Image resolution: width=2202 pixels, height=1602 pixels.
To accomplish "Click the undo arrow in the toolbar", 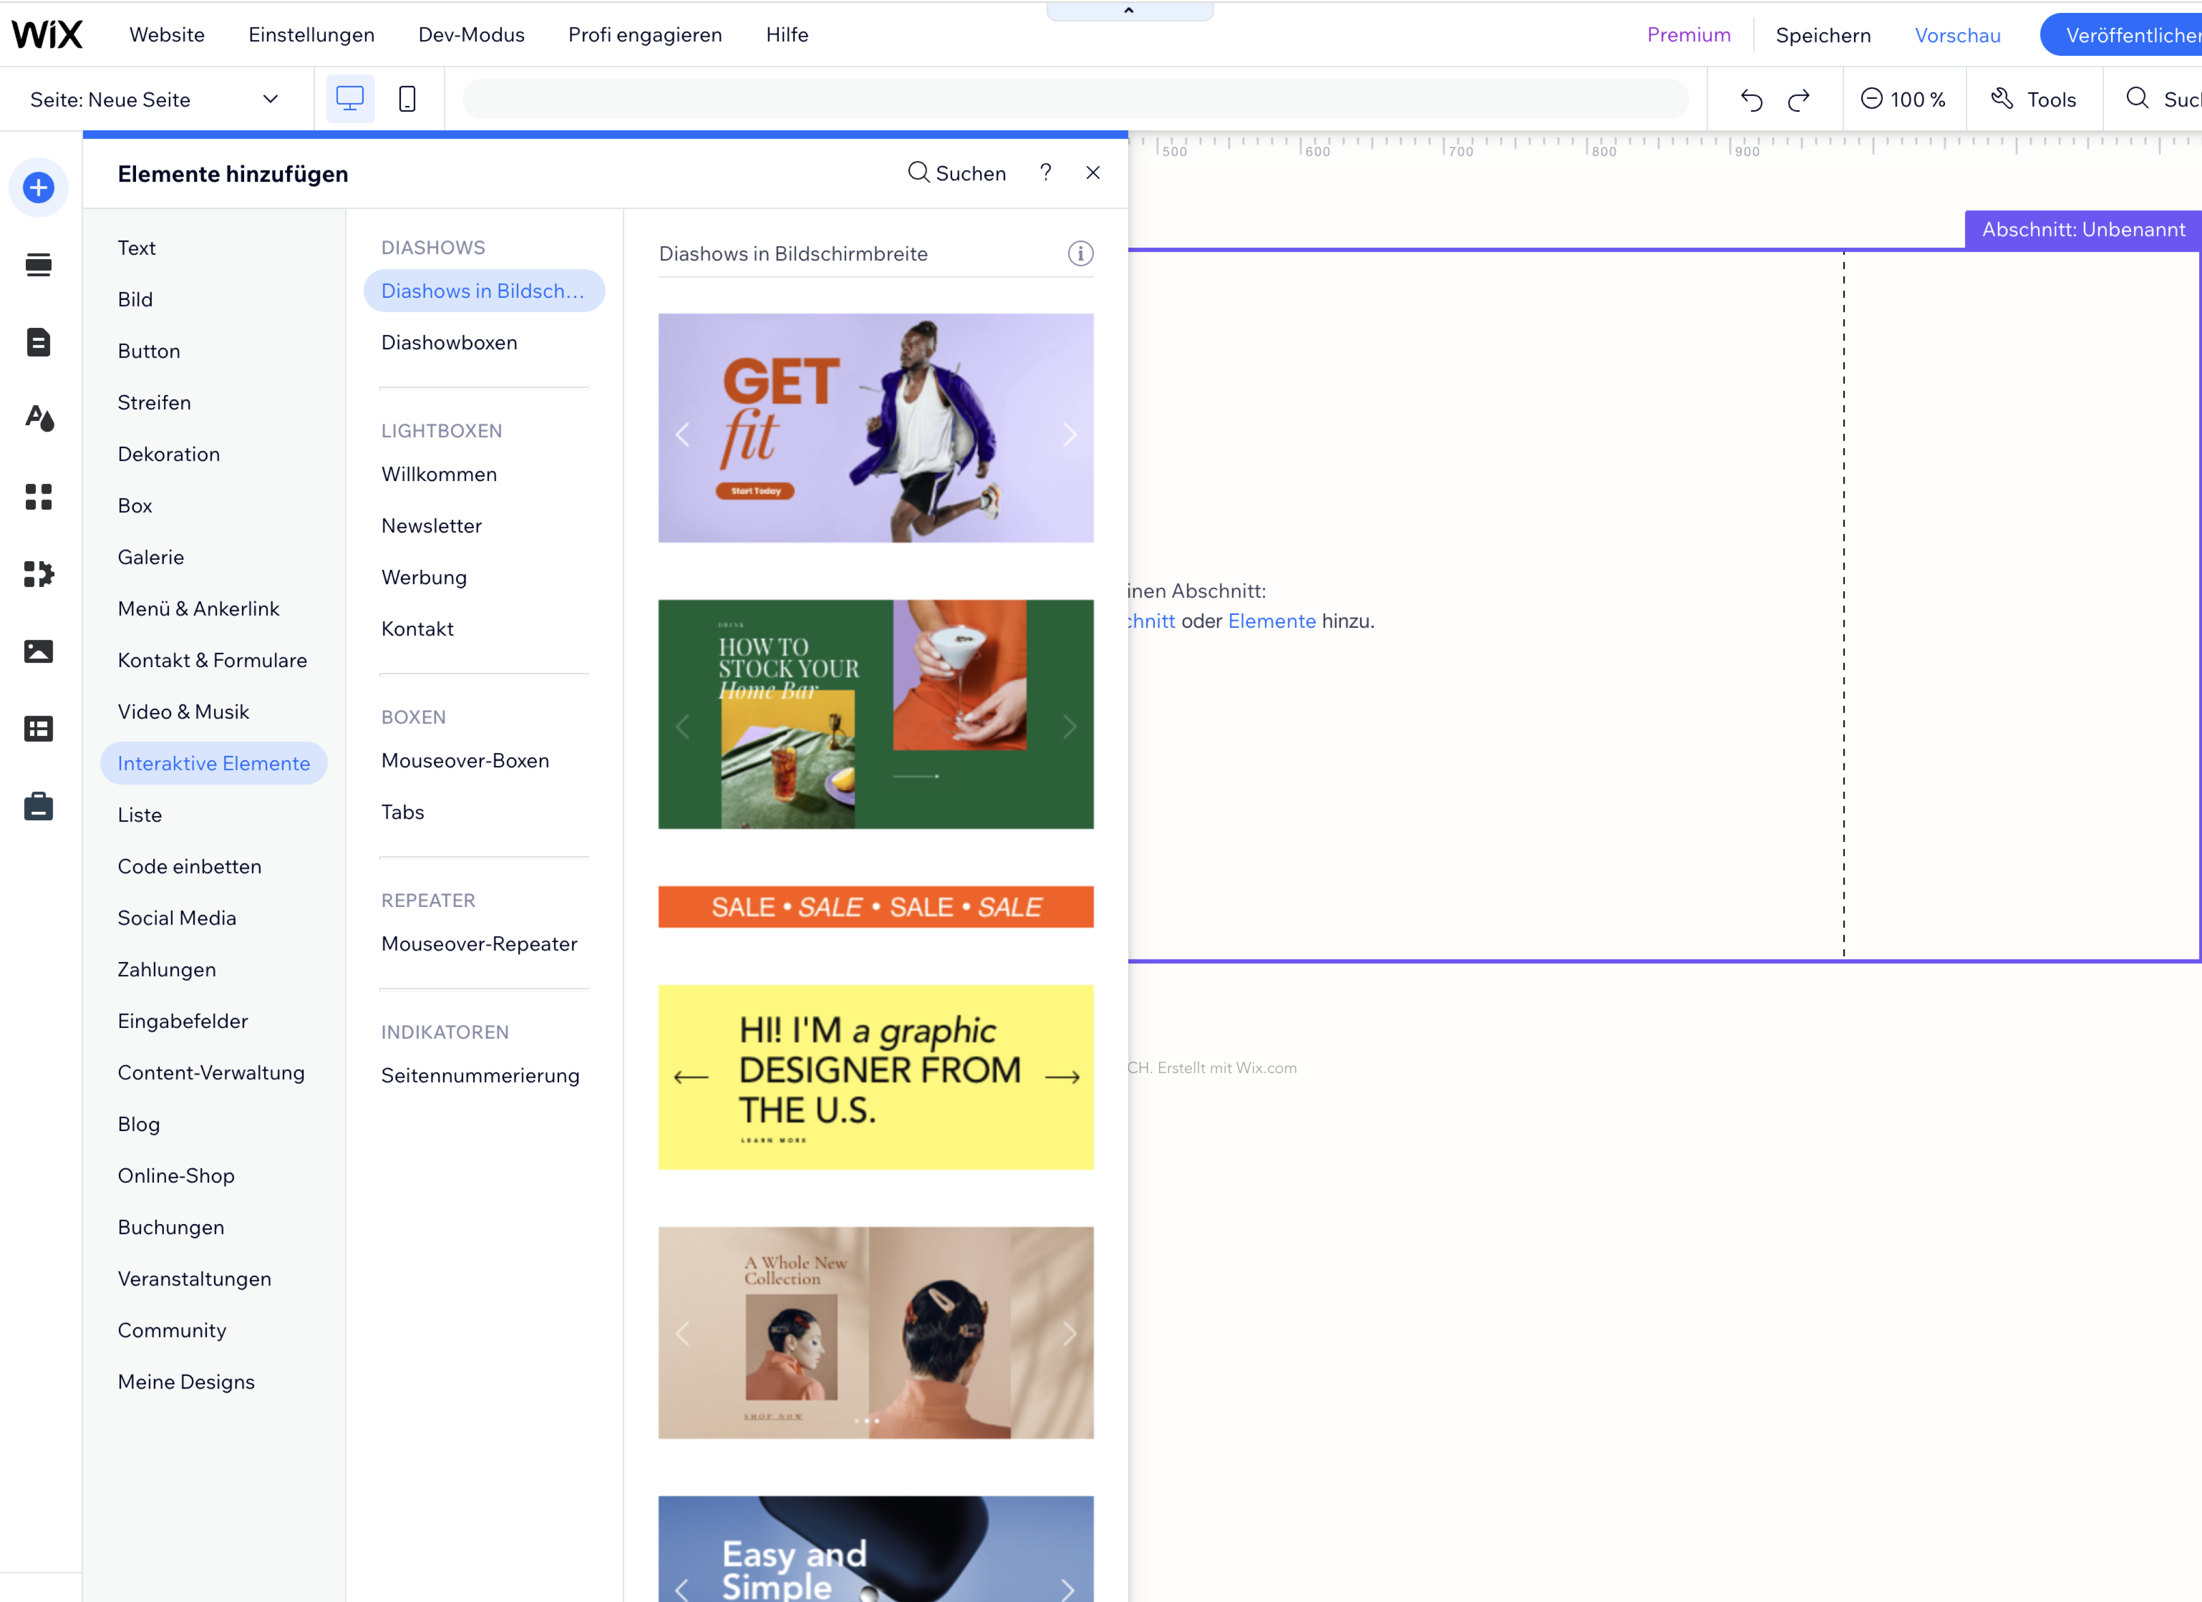I will 1750,98.
